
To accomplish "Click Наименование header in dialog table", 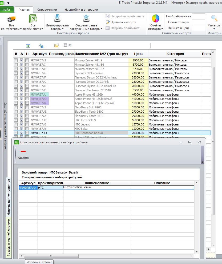I will [x=97, y=183].
